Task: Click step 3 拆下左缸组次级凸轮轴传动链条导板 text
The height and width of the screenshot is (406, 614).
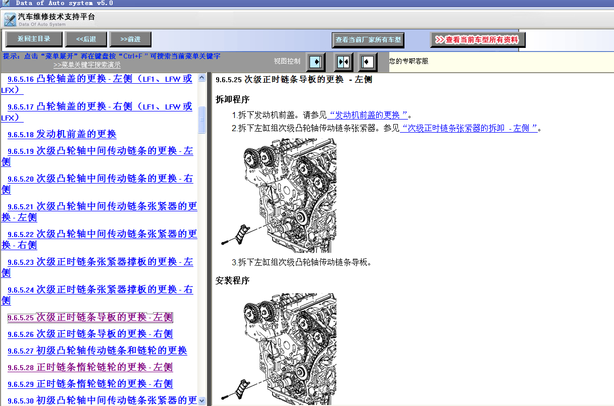Action: tap(301, 262)
